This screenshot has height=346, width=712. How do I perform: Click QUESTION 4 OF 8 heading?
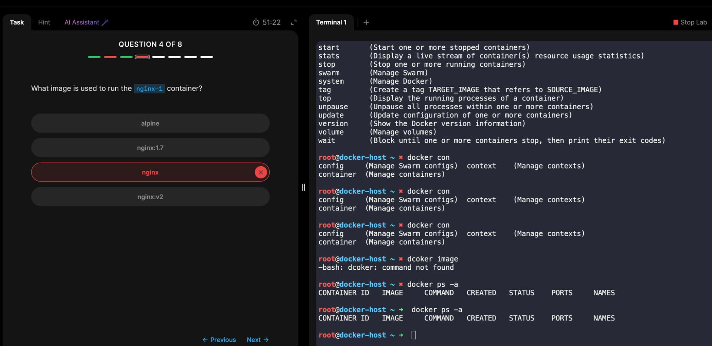coord(150,44)
